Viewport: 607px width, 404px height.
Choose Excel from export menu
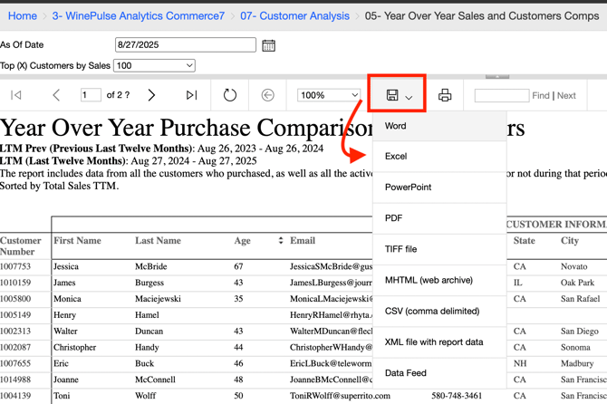point(396,157)
